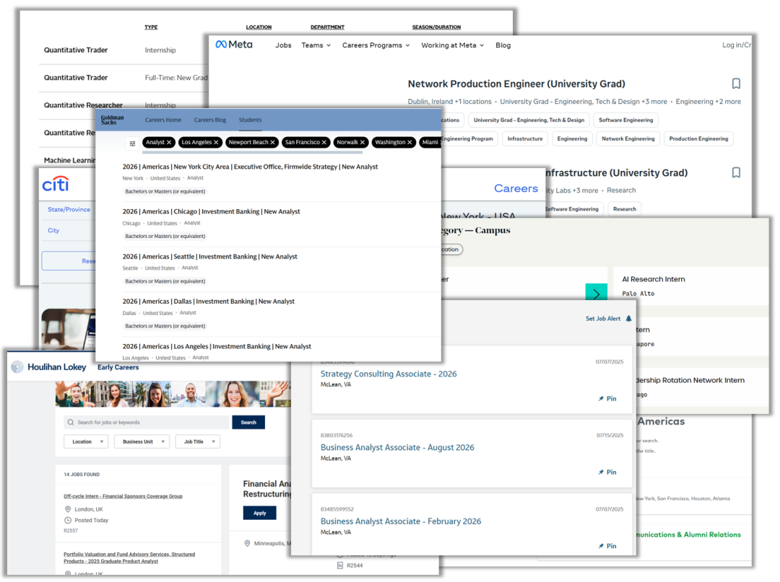
Task: Expand the Teams menu in Meta navigation
Action: point(316,45)
